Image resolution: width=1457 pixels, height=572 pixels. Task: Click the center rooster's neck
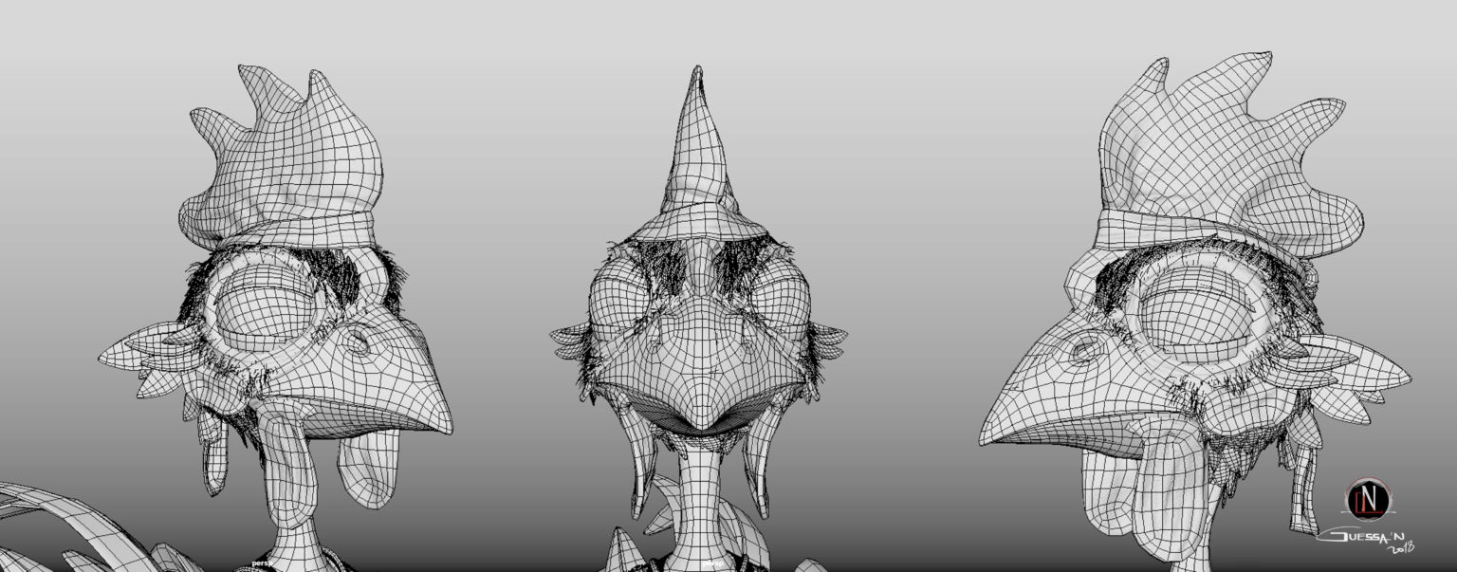click(700, 493)
